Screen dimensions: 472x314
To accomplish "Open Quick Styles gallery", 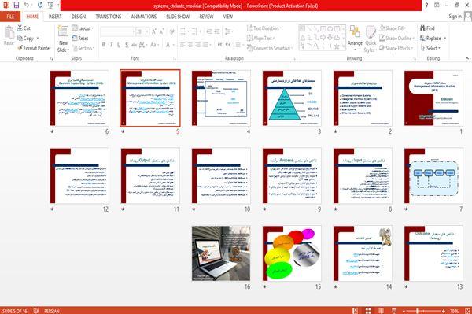I will tap(371, 39).
